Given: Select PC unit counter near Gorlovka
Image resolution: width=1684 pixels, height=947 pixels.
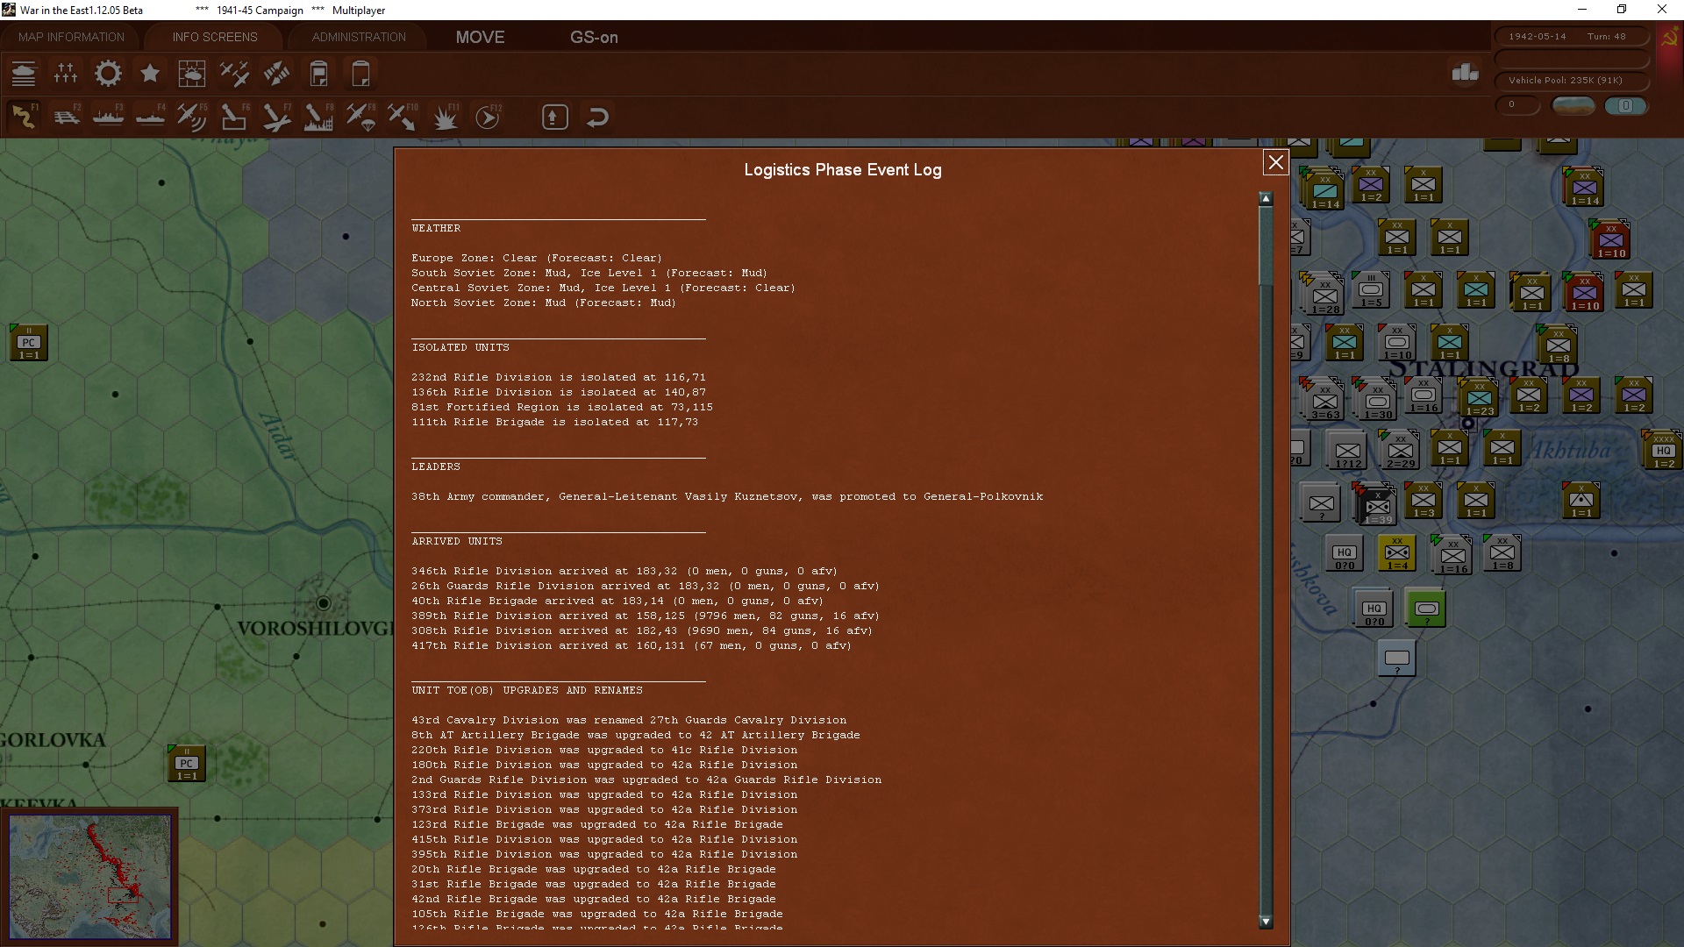Looking at the screenshot, I should click(186, 764).
